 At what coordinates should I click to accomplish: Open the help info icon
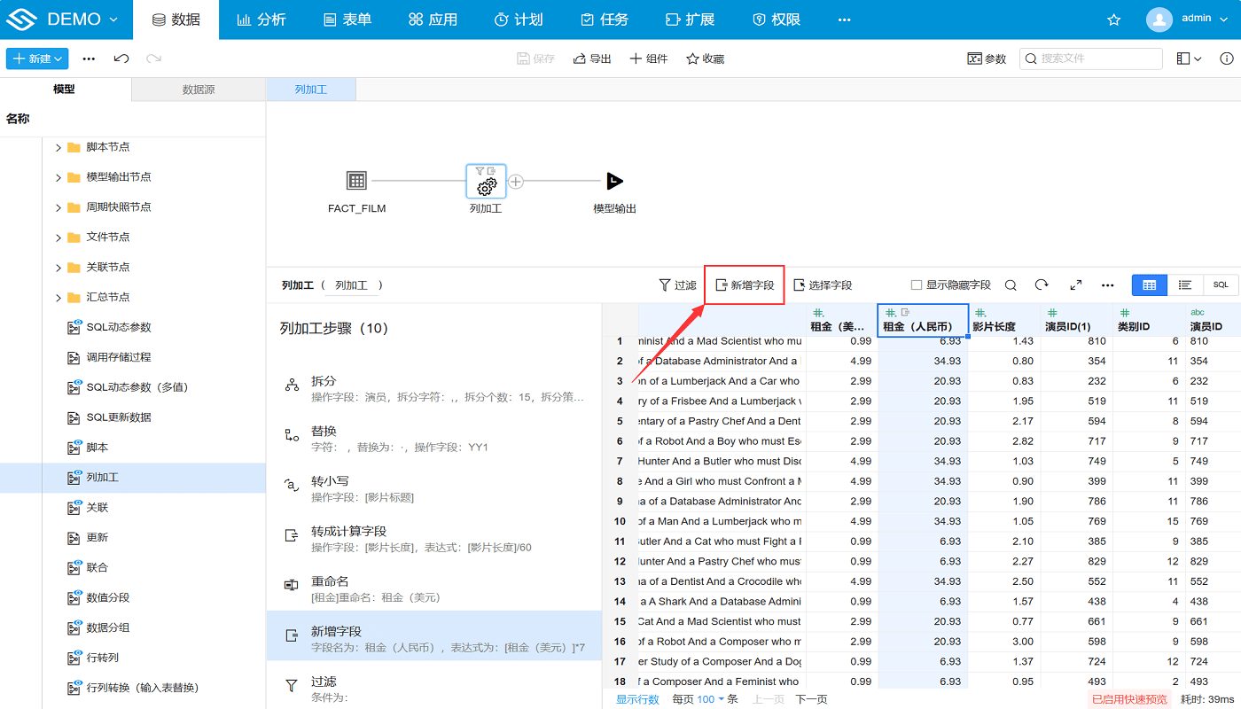point(1226,58)
